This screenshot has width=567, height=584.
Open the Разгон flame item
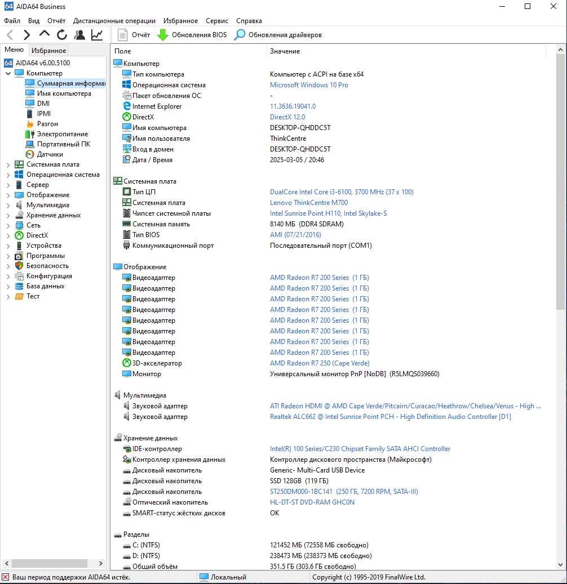coord(47,124)
